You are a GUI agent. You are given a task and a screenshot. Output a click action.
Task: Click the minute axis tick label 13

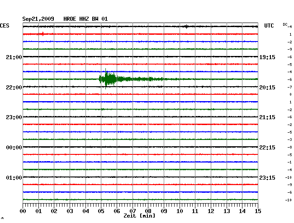227,211
